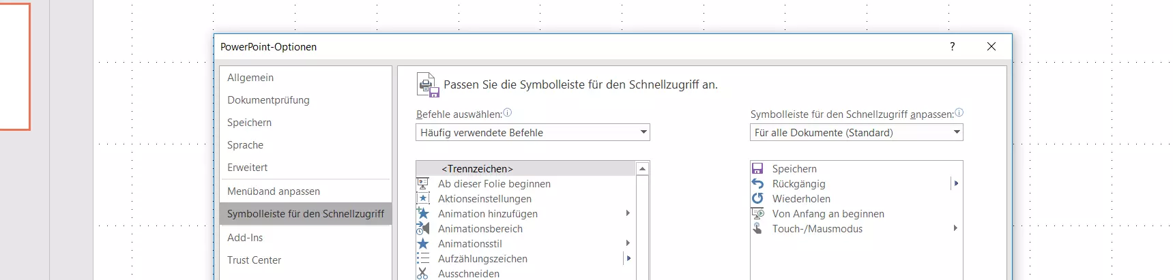This screenshot has height=280, width=1173.
Task: Select Ab dieser Folie beginnen command
Action: coord(525,184)
